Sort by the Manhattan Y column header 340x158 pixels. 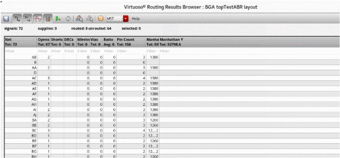click(x=249, y=42)
